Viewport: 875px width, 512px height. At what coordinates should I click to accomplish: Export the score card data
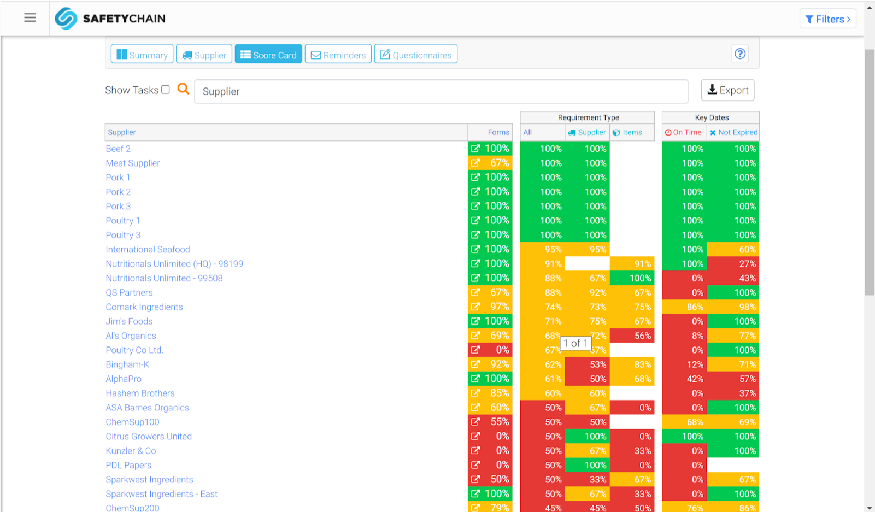[x=727, y=90]
